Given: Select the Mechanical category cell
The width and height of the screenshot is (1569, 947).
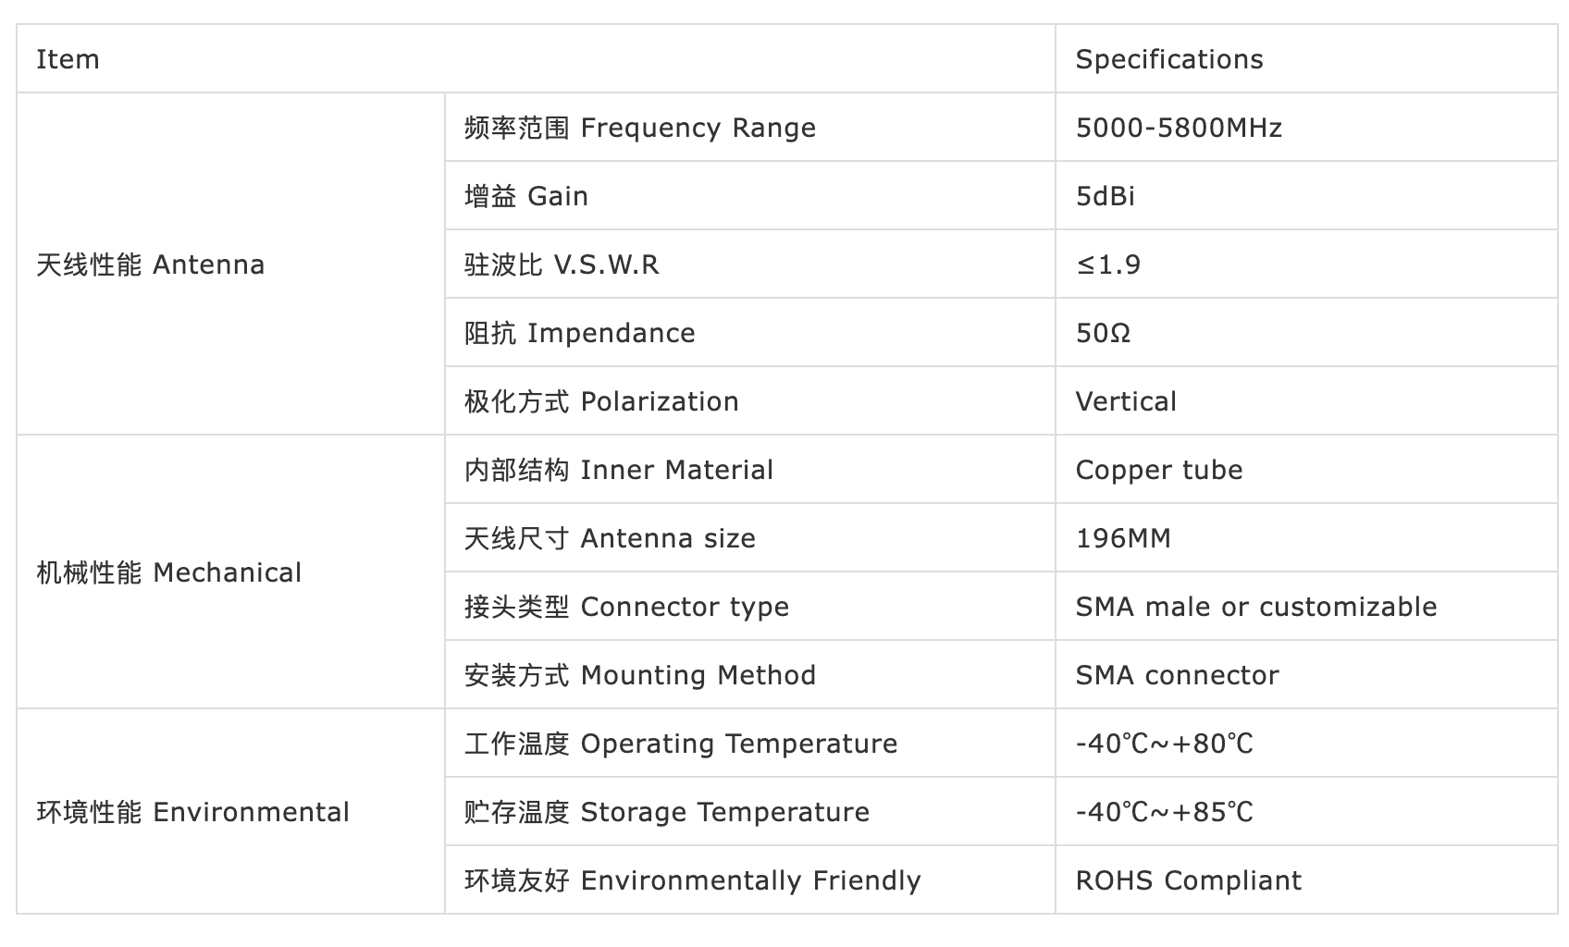Looking at the screenshot, I should tap(168, 572).
